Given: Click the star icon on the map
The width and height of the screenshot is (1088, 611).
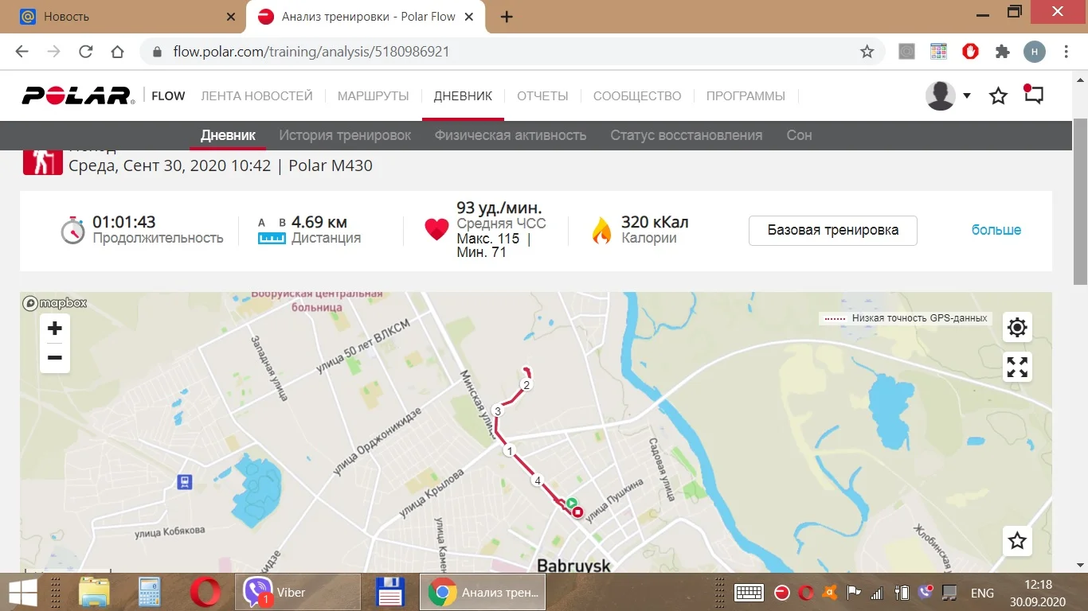Looking at the screenshot, I should [x=1017, y=541].
